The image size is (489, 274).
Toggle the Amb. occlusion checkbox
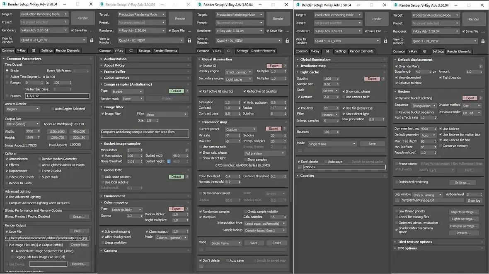pyautogui.click(x=245, y=102)
